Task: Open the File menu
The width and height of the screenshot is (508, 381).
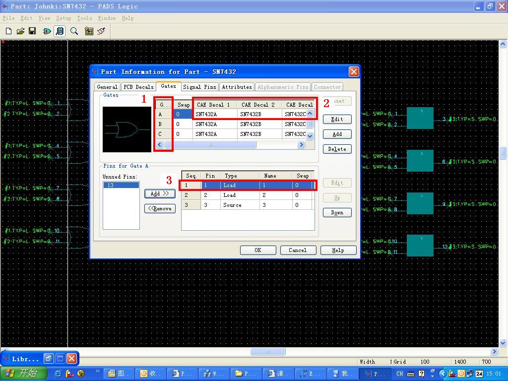Action: pos(9,18)
